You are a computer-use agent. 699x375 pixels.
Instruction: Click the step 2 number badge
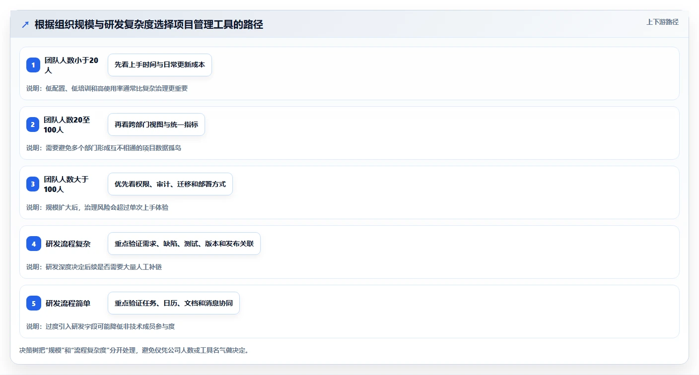pos(33,125)
